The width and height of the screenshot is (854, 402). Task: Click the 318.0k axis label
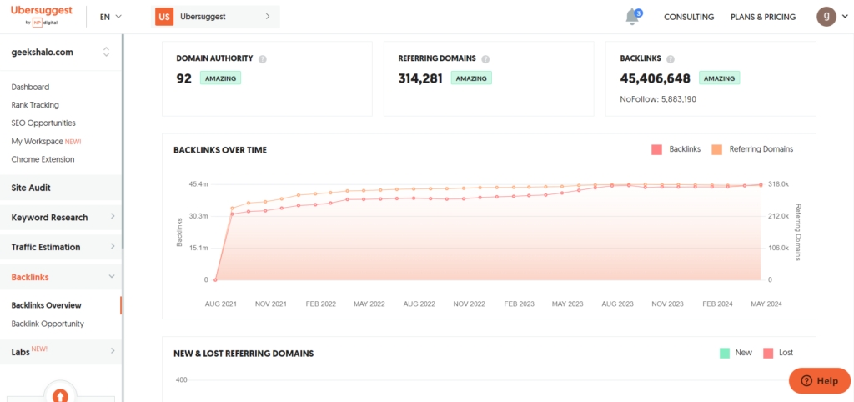click(778, 184)
